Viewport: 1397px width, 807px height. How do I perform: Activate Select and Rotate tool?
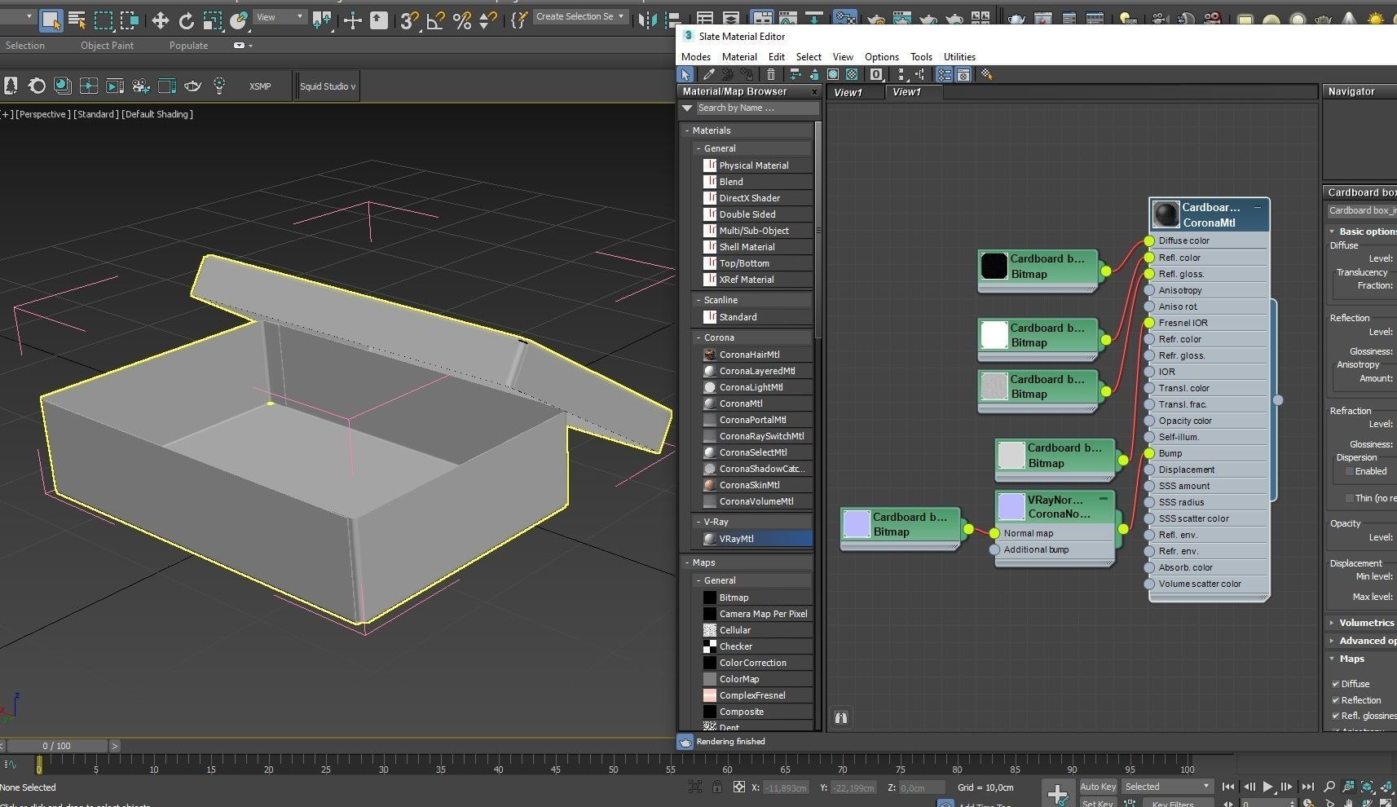click(187, 20)
